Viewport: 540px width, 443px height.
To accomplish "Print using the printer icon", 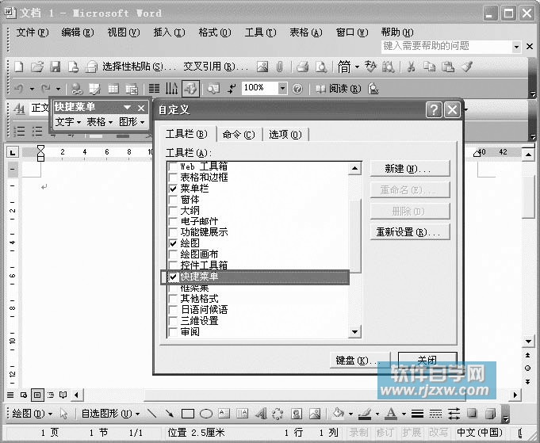I will [302, 67].
